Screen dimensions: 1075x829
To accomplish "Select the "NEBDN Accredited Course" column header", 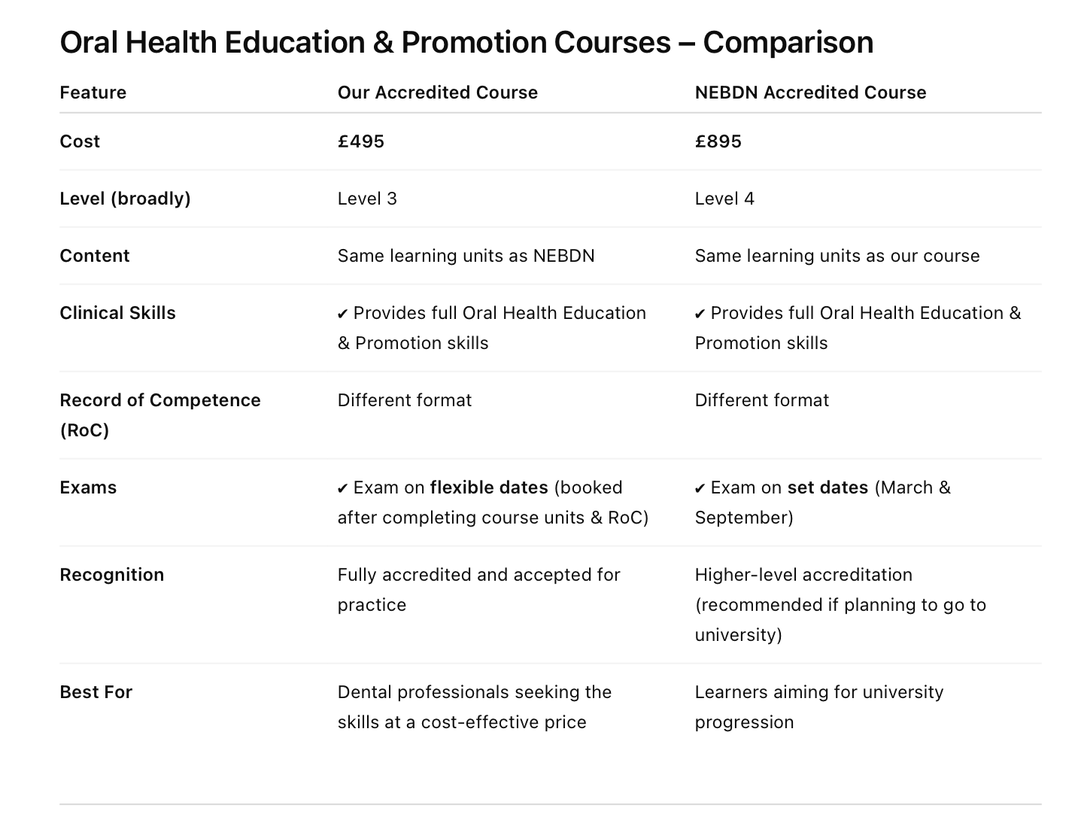I will pyautogui.click(x=810, y=93).
